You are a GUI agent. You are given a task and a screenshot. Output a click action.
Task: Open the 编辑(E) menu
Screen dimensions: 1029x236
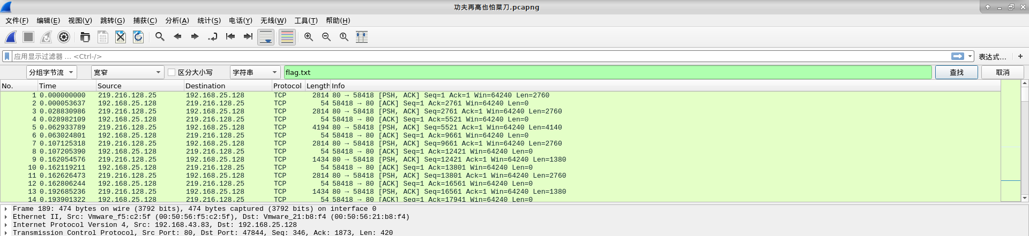tap(48, 20)
